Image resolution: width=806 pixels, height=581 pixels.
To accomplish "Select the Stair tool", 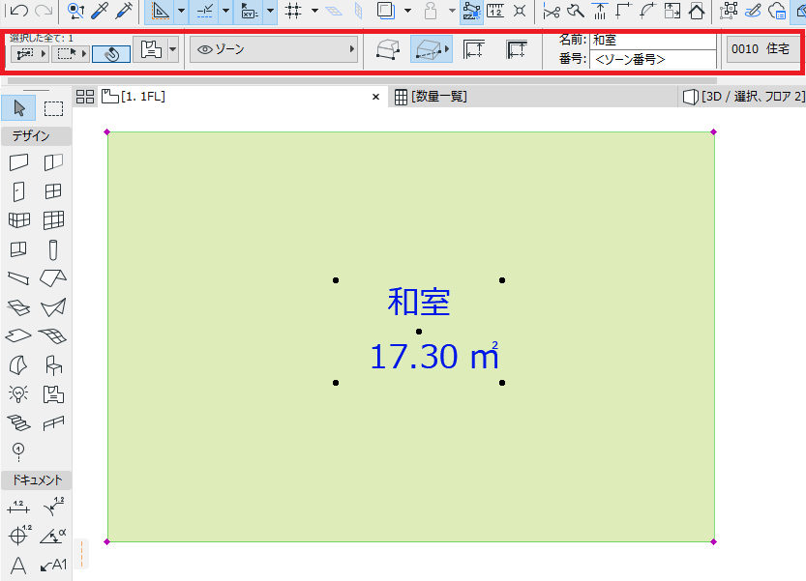I will pyautogui.click(x=19, y=422).
